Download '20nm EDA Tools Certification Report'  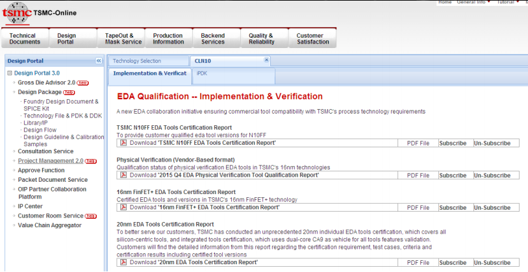[194, 262]
